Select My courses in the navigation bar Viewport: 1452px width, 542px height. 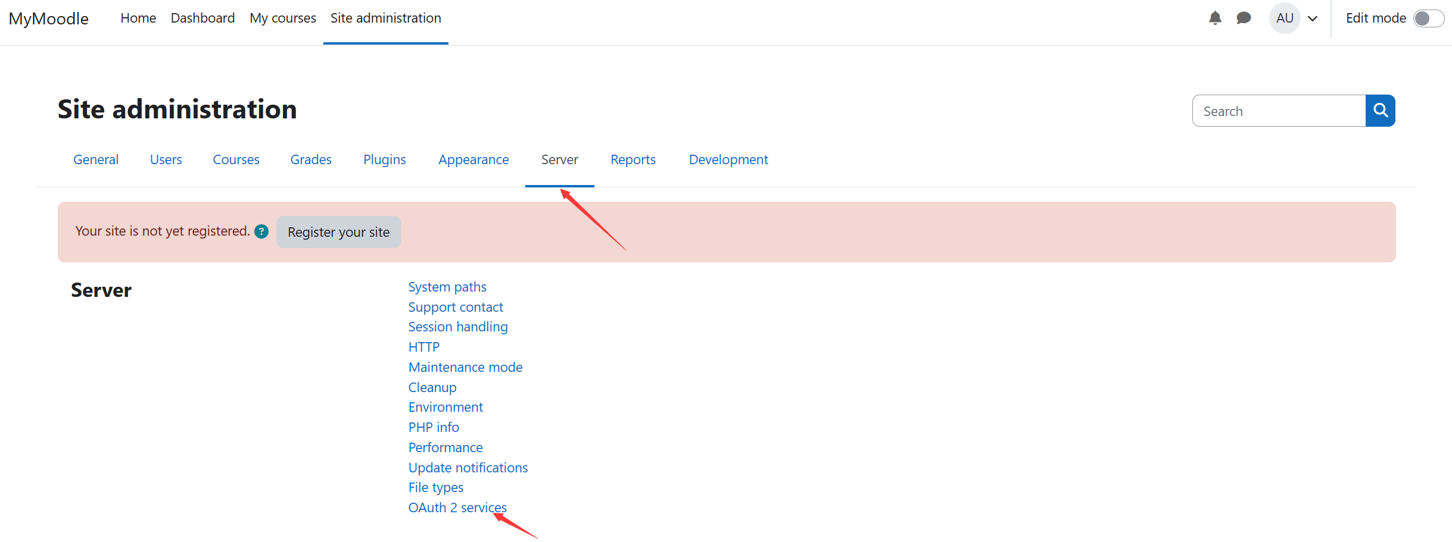(282, 18)
